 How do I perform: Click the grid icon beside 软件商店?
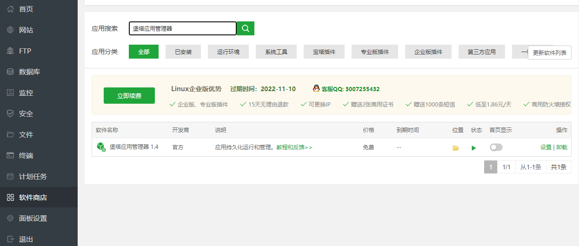coord(10,197)
